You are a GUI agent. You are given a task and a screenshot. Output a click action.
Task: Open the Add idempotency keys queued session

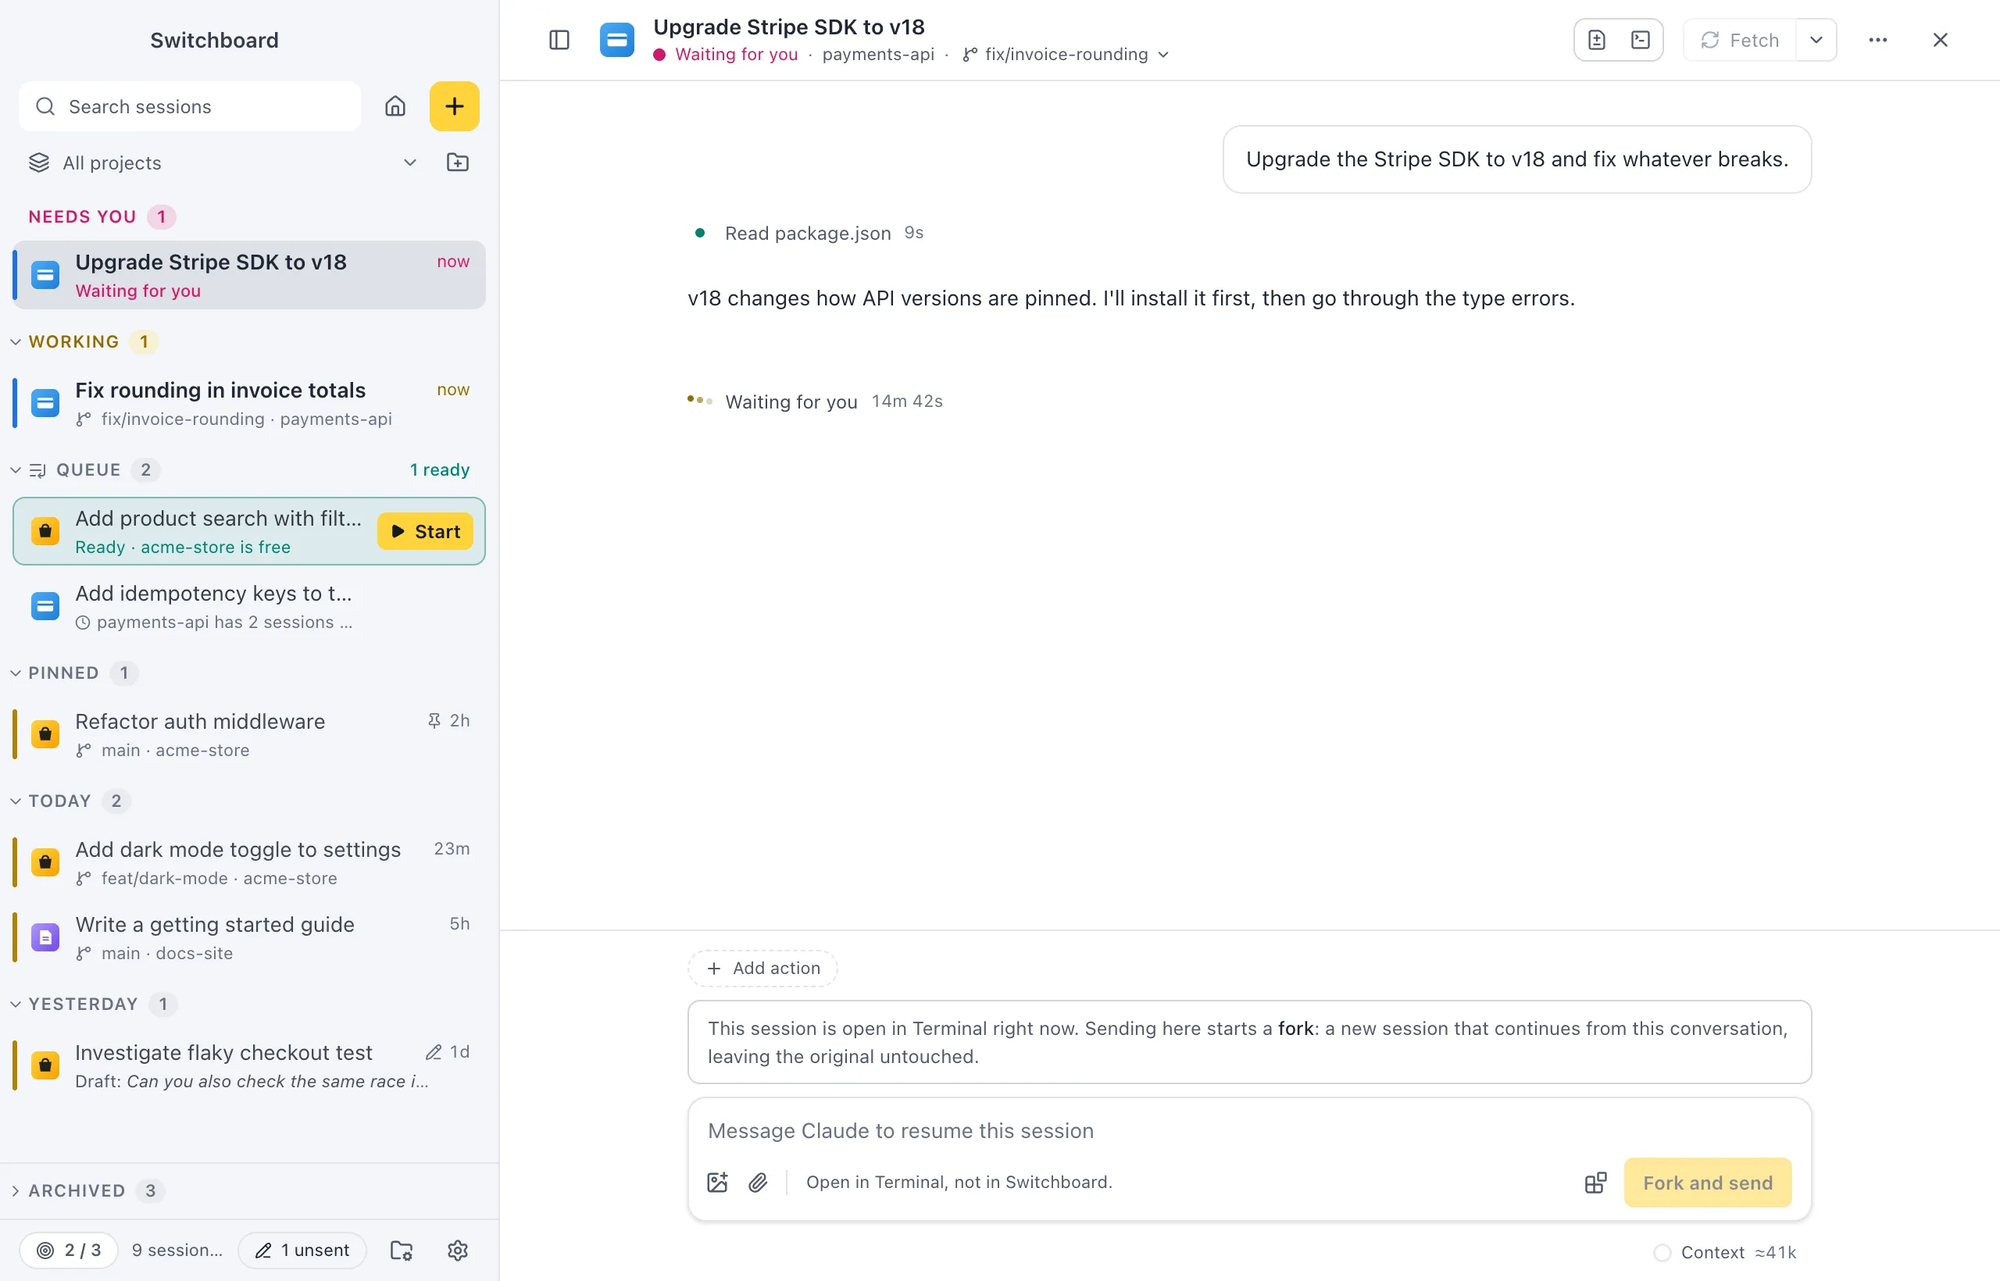click(248, 606)
